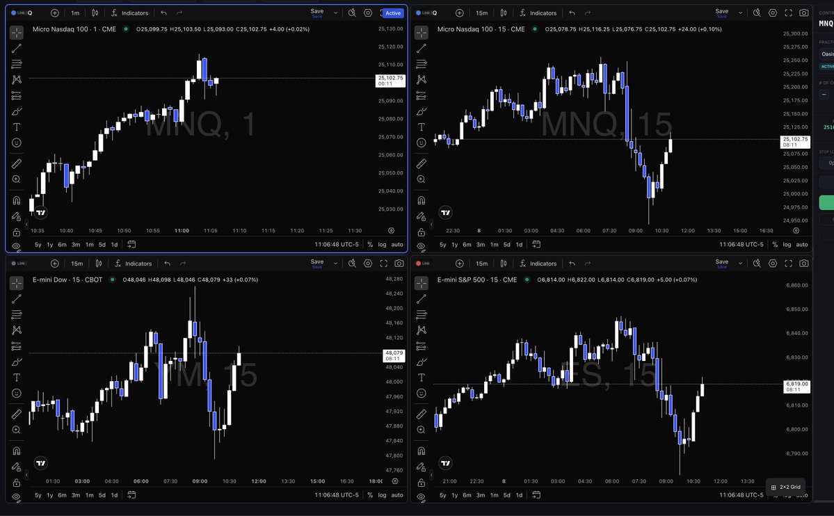Open chart settings on the MNQ 15 chart
Viewport: 834px width, 516px height.
[773, 12]
